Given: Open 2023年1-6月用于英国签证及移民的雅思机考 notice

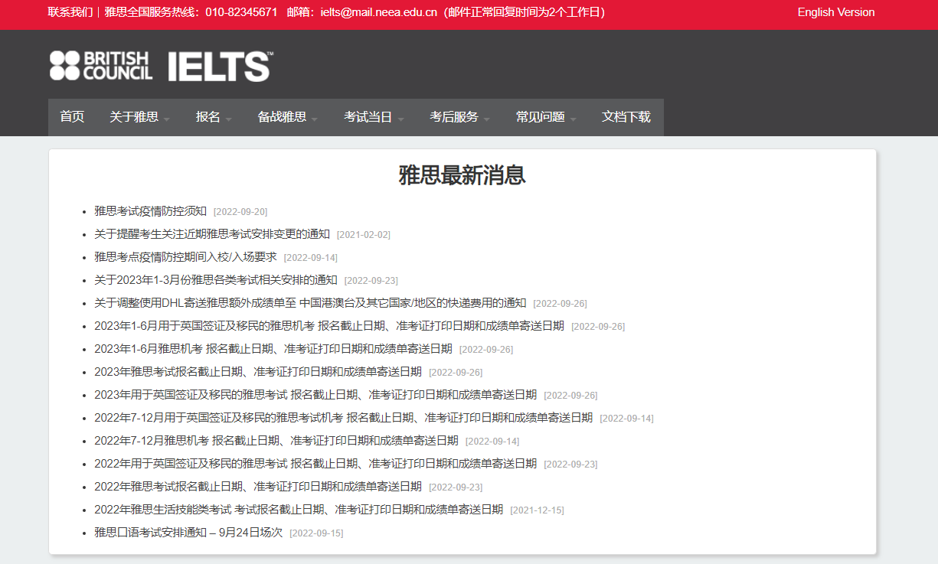Looking at the screenshot, I should pyautogui.click(x=329, y=326).
